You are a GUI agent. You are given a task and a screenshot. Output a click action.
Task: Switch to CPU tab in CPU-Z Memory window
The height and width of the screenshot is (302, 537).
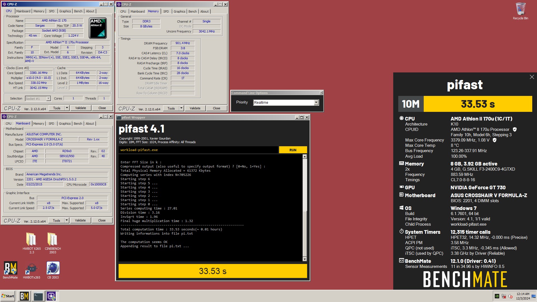click(x=123, y=11)
